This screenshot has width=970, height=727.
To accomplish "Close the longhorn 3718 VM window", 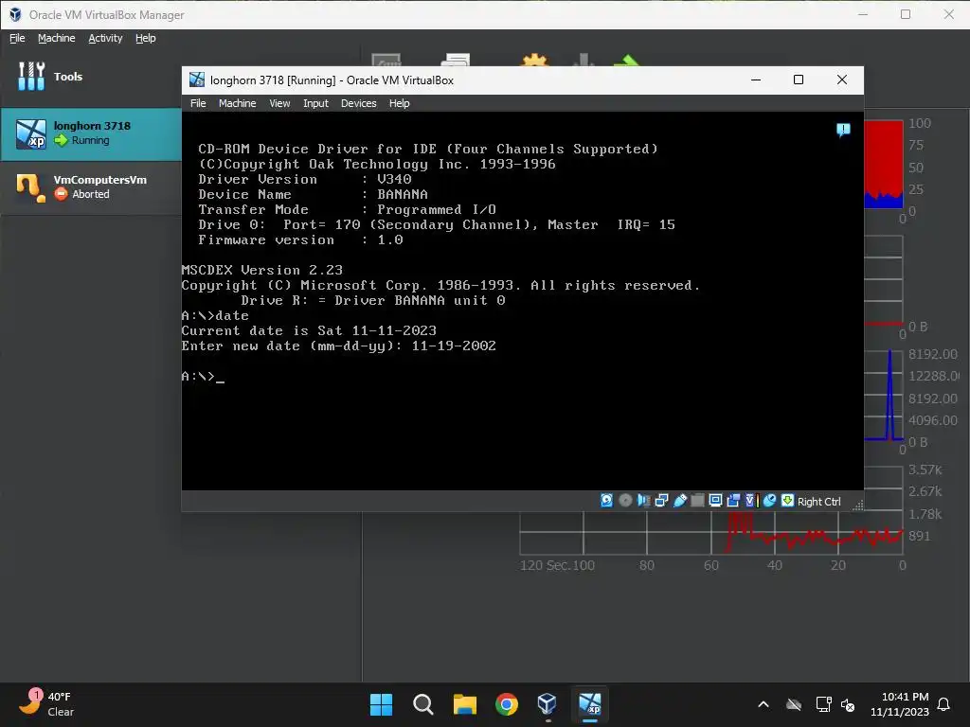I will [x=841, y=80].
